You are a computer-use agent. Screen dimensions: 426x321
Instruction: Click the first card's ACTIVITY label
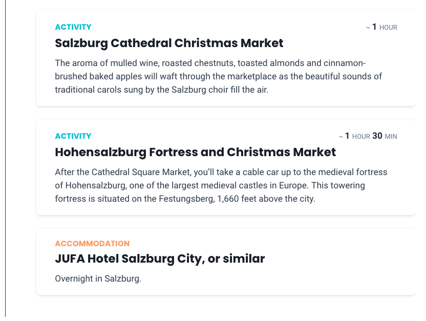pos(73,27)
